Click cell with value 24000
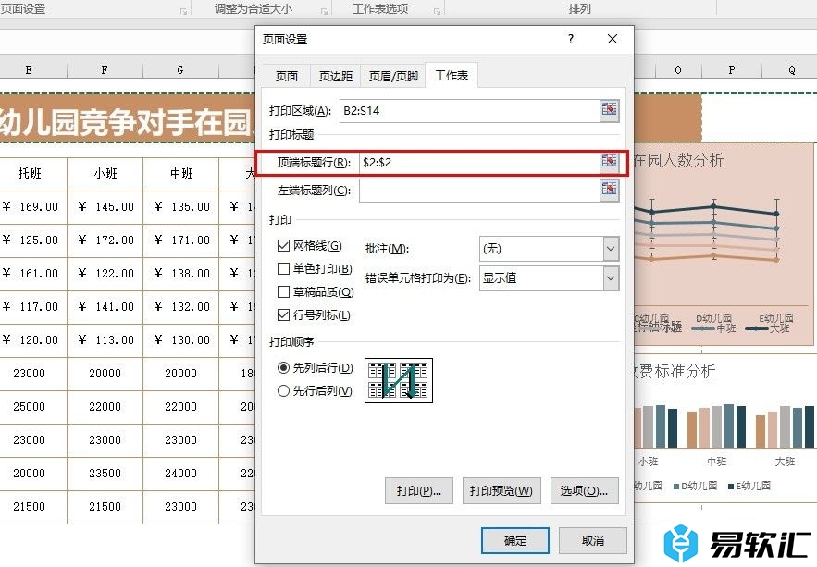This screenshot has height=567, width=817. (x=180, y=474)
